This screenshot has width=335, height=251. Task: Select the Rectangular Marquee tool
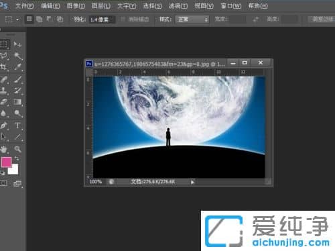tap(5, 44)
